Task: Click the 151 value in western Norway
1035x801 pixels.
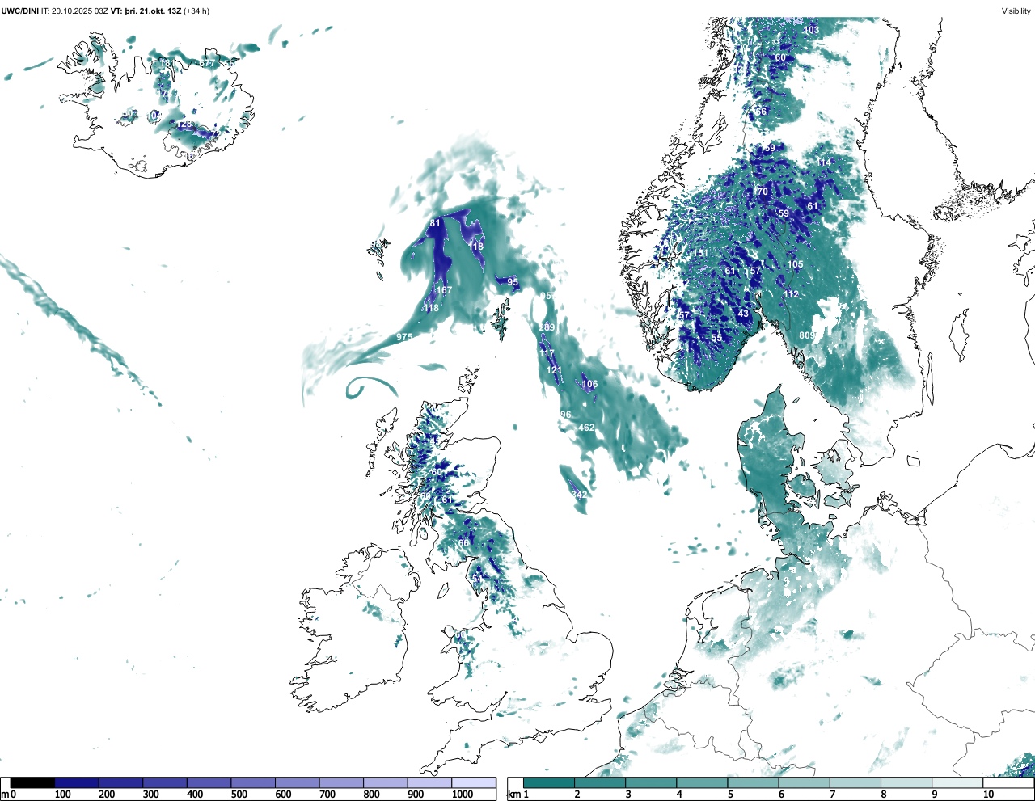Action: click(x=700, y=253)
